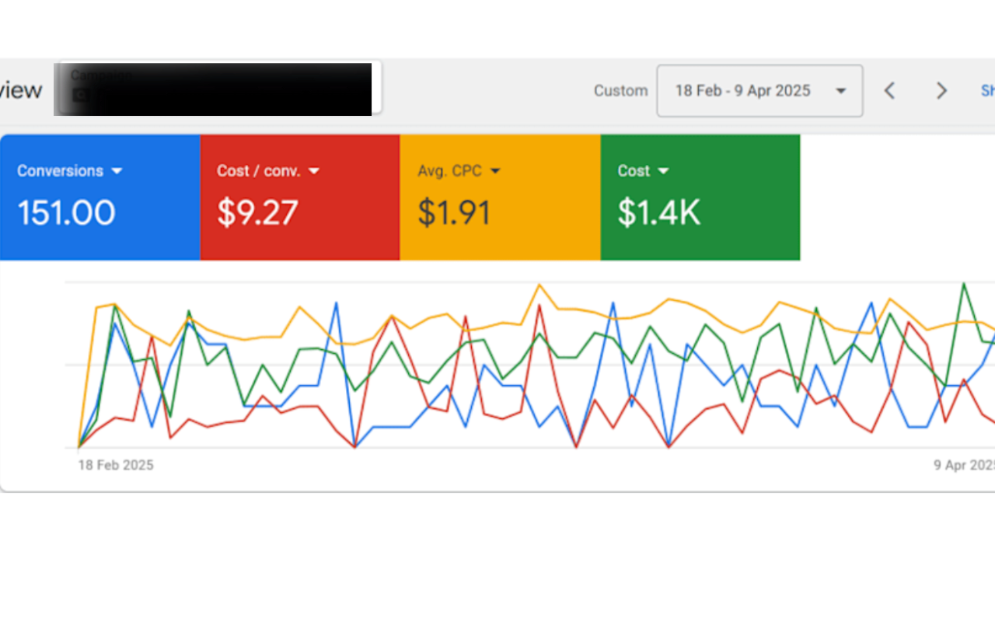Click the 18 Feb 2025 axis label
The image size is (995, 619).
[x=116, y=465]
